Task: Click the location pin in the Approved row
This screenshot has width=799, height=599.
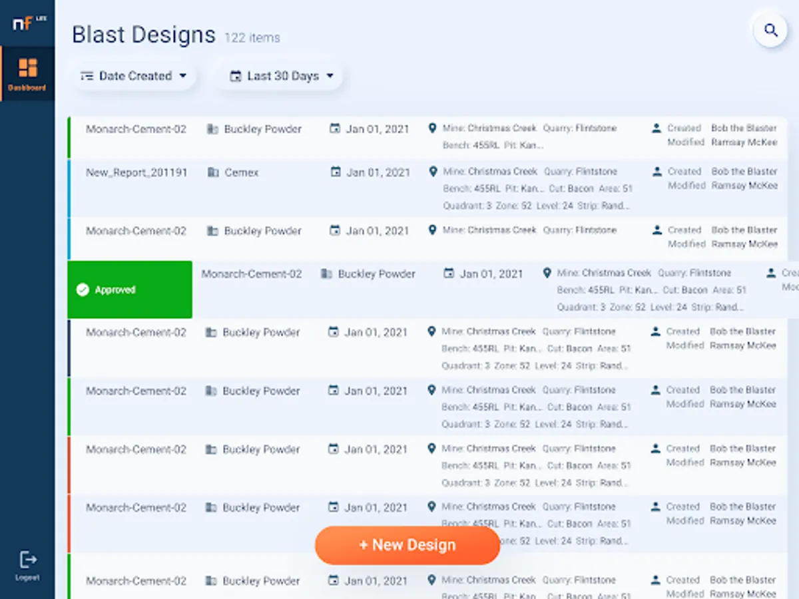Action: pyautogui.click(x=547, y=273)
